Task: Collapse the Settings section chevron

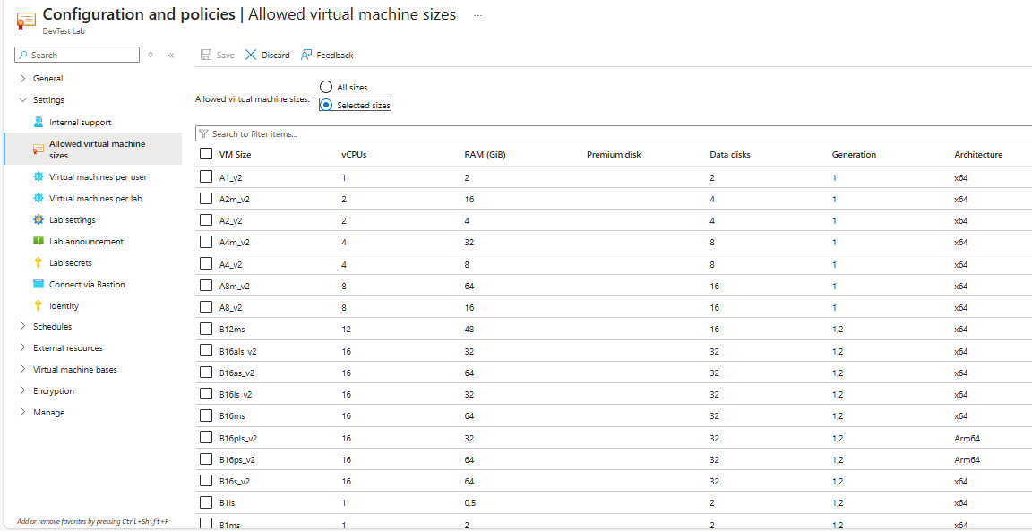Action: coord(23,100)
